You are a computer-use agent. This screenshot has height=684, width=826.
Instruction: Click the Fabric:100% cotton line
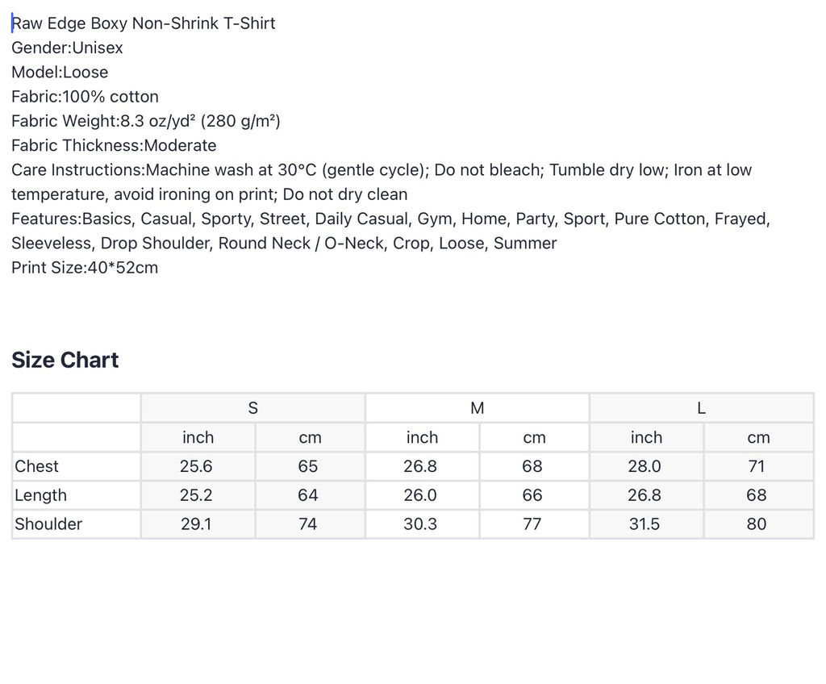coord(85,97)
